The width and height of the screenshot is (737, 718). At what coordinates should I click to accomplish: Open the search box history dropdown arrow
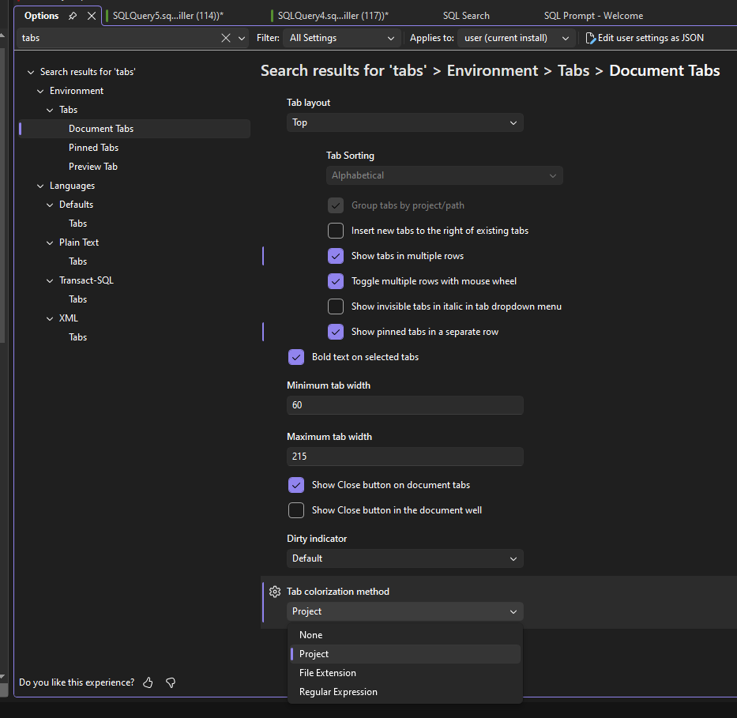(242, 38)
